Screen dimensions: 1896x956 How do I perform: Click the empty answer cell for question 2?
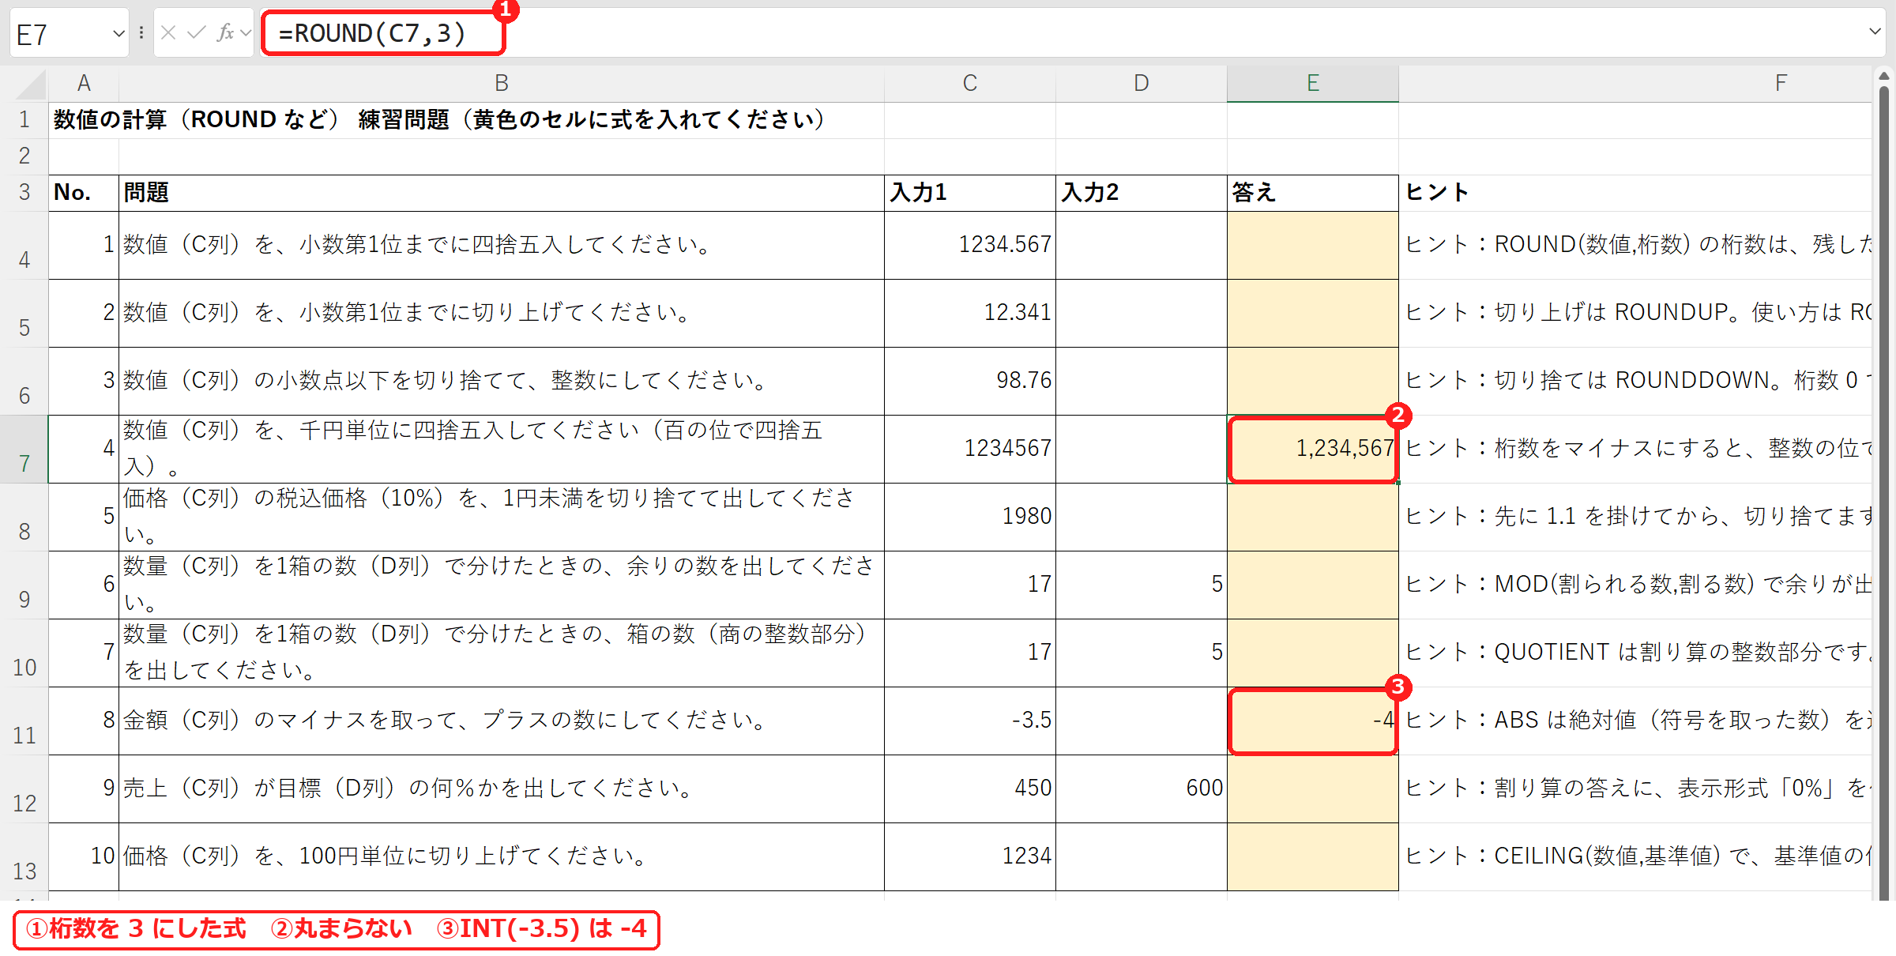pyautogui.click(x=1313, y=313)
